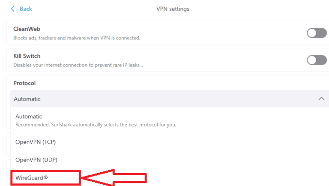Select the Automatic protocol option in the list
The image size is (329, 186).
29,116
